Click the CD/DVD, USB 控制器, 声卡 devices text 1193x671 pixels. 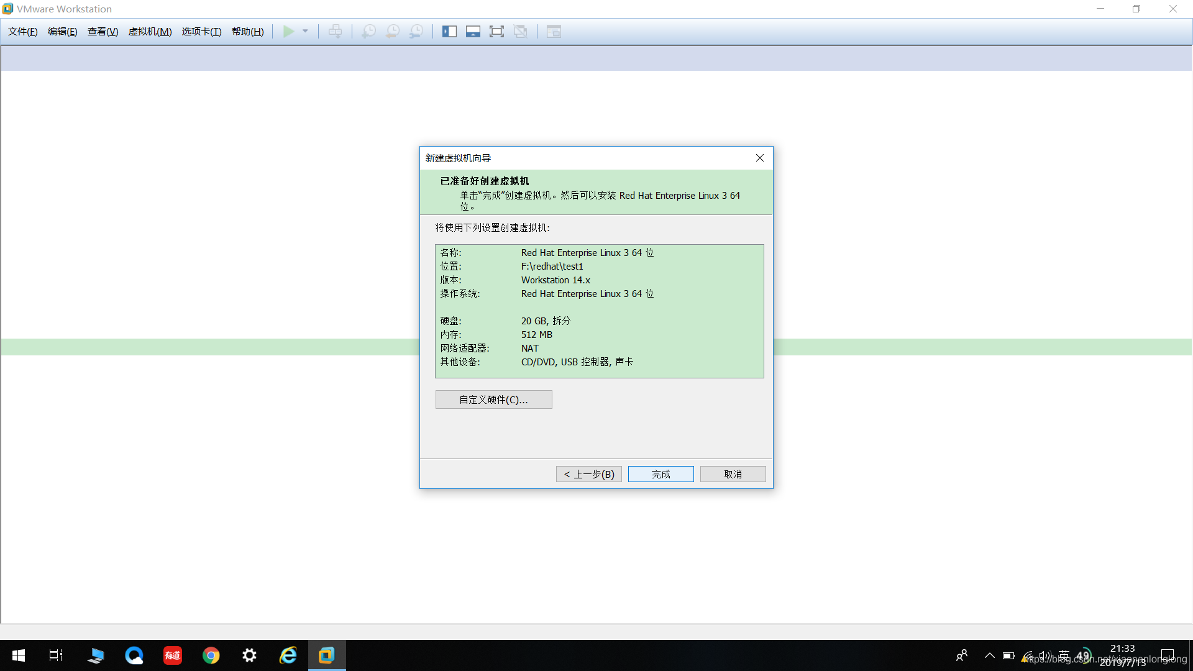coord(577,362)
